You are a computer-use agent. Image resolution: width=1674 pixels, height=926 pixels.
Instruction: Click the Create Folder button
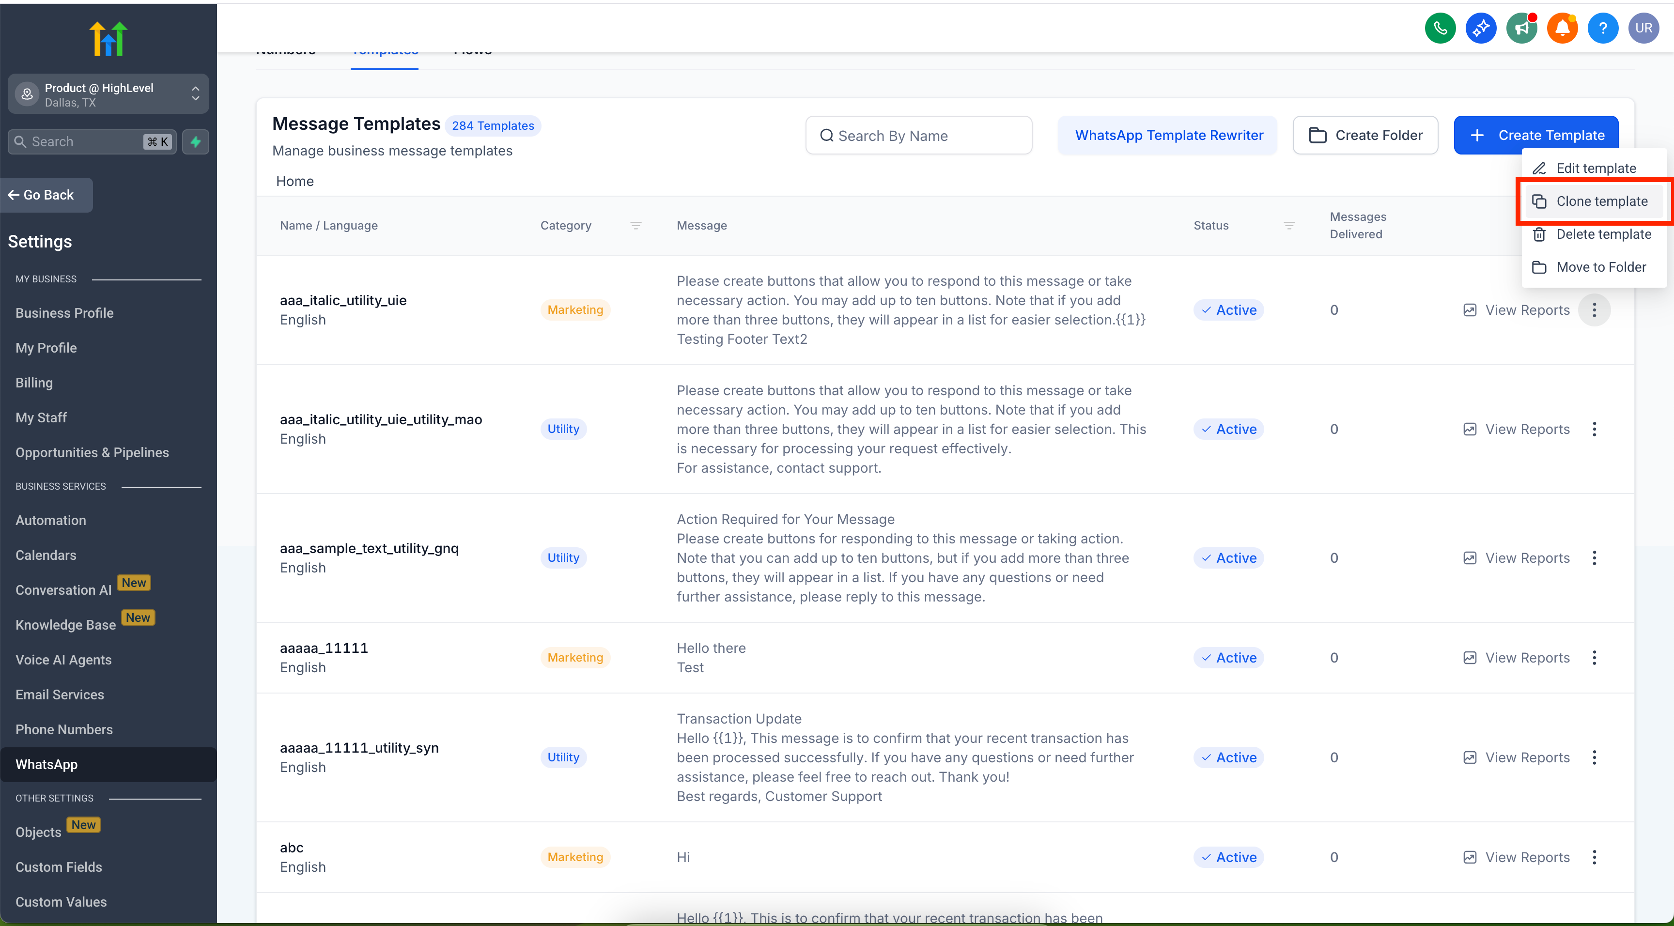1365,135
